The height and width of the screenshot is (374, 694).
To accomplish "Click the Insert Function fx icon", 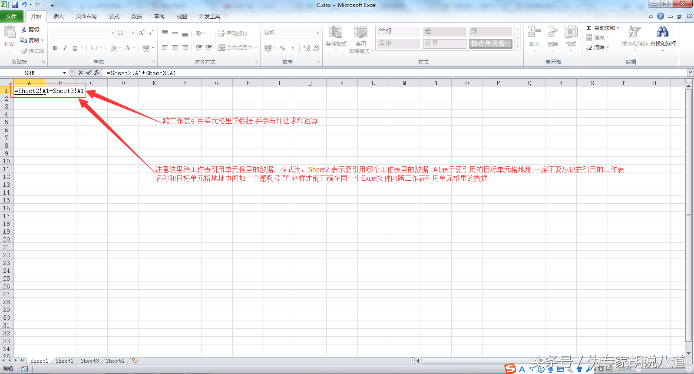I will coord(97,73).
